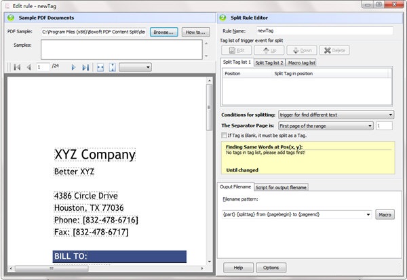Viewport: 407px width, 280px height.
Task: Click the page number field
Action: (43, 67)
